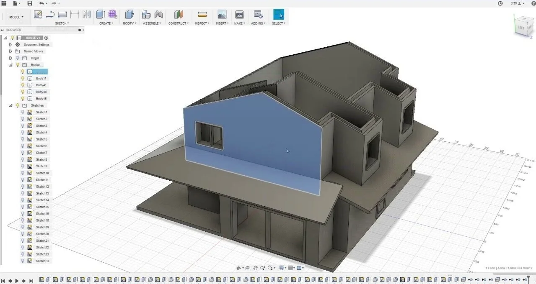The width and height of the screenshot is (536, 284).
Task: Click the Save icon
Action: (x=30, y=3)
